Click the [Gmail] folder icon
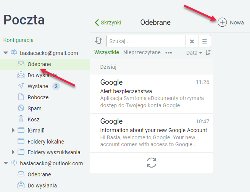The image size is (250, 192). point(21,130)
